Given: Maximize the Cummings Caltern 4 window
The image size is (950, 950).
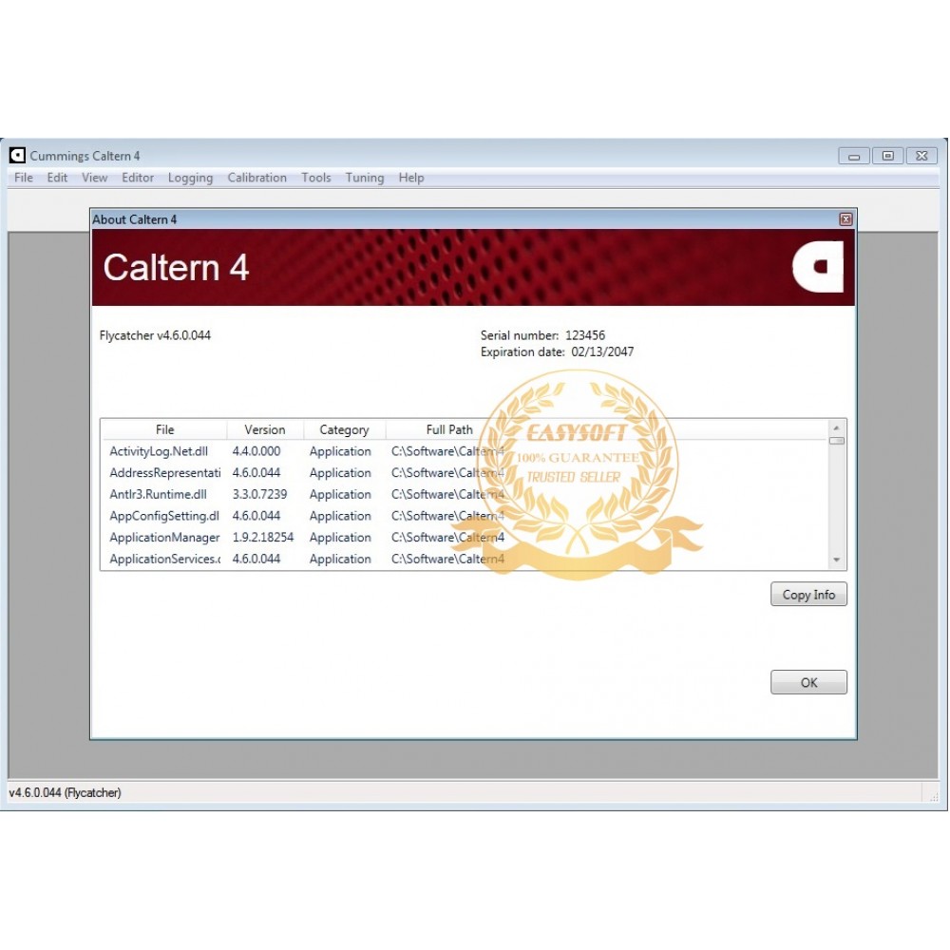Looking at the screenshot, I should (x=887, y=157).
